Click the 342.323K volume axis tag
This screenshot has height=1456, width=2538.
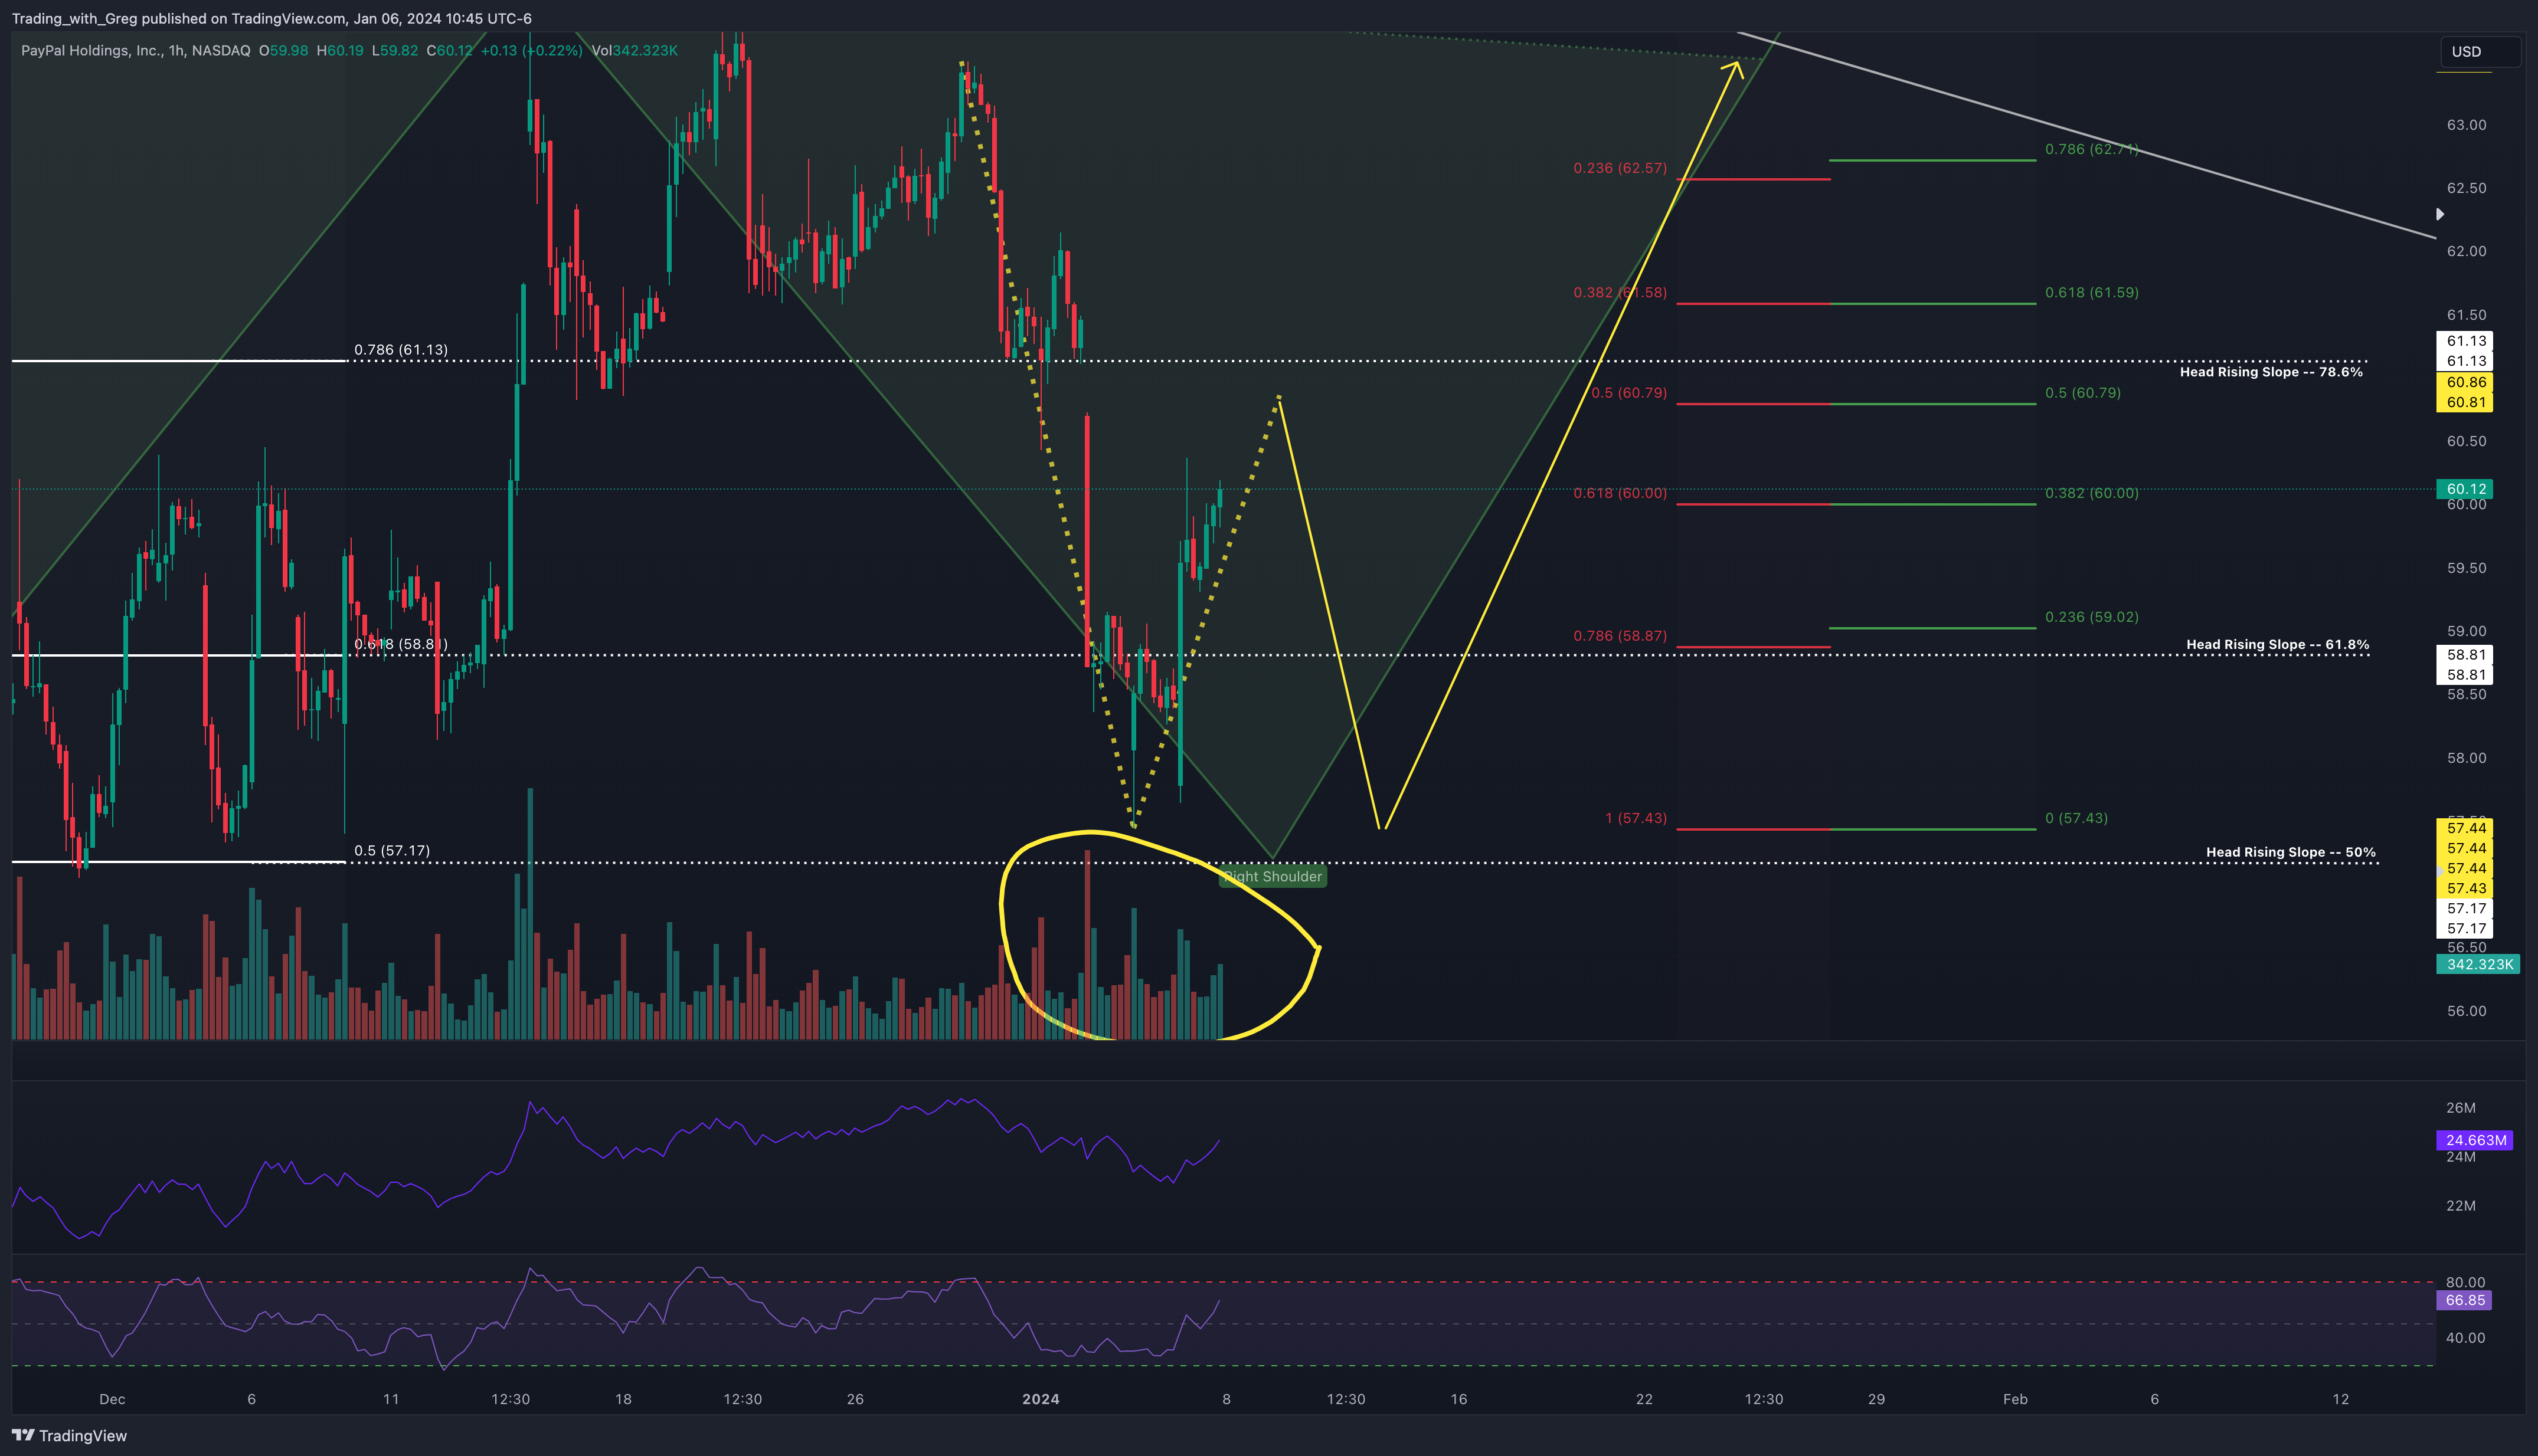tap(2478, 964)
